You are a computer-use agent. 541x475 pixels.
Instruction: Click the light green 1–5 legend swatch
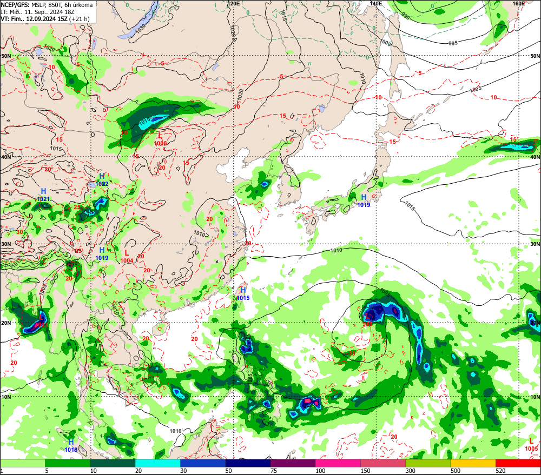(22, 463)
